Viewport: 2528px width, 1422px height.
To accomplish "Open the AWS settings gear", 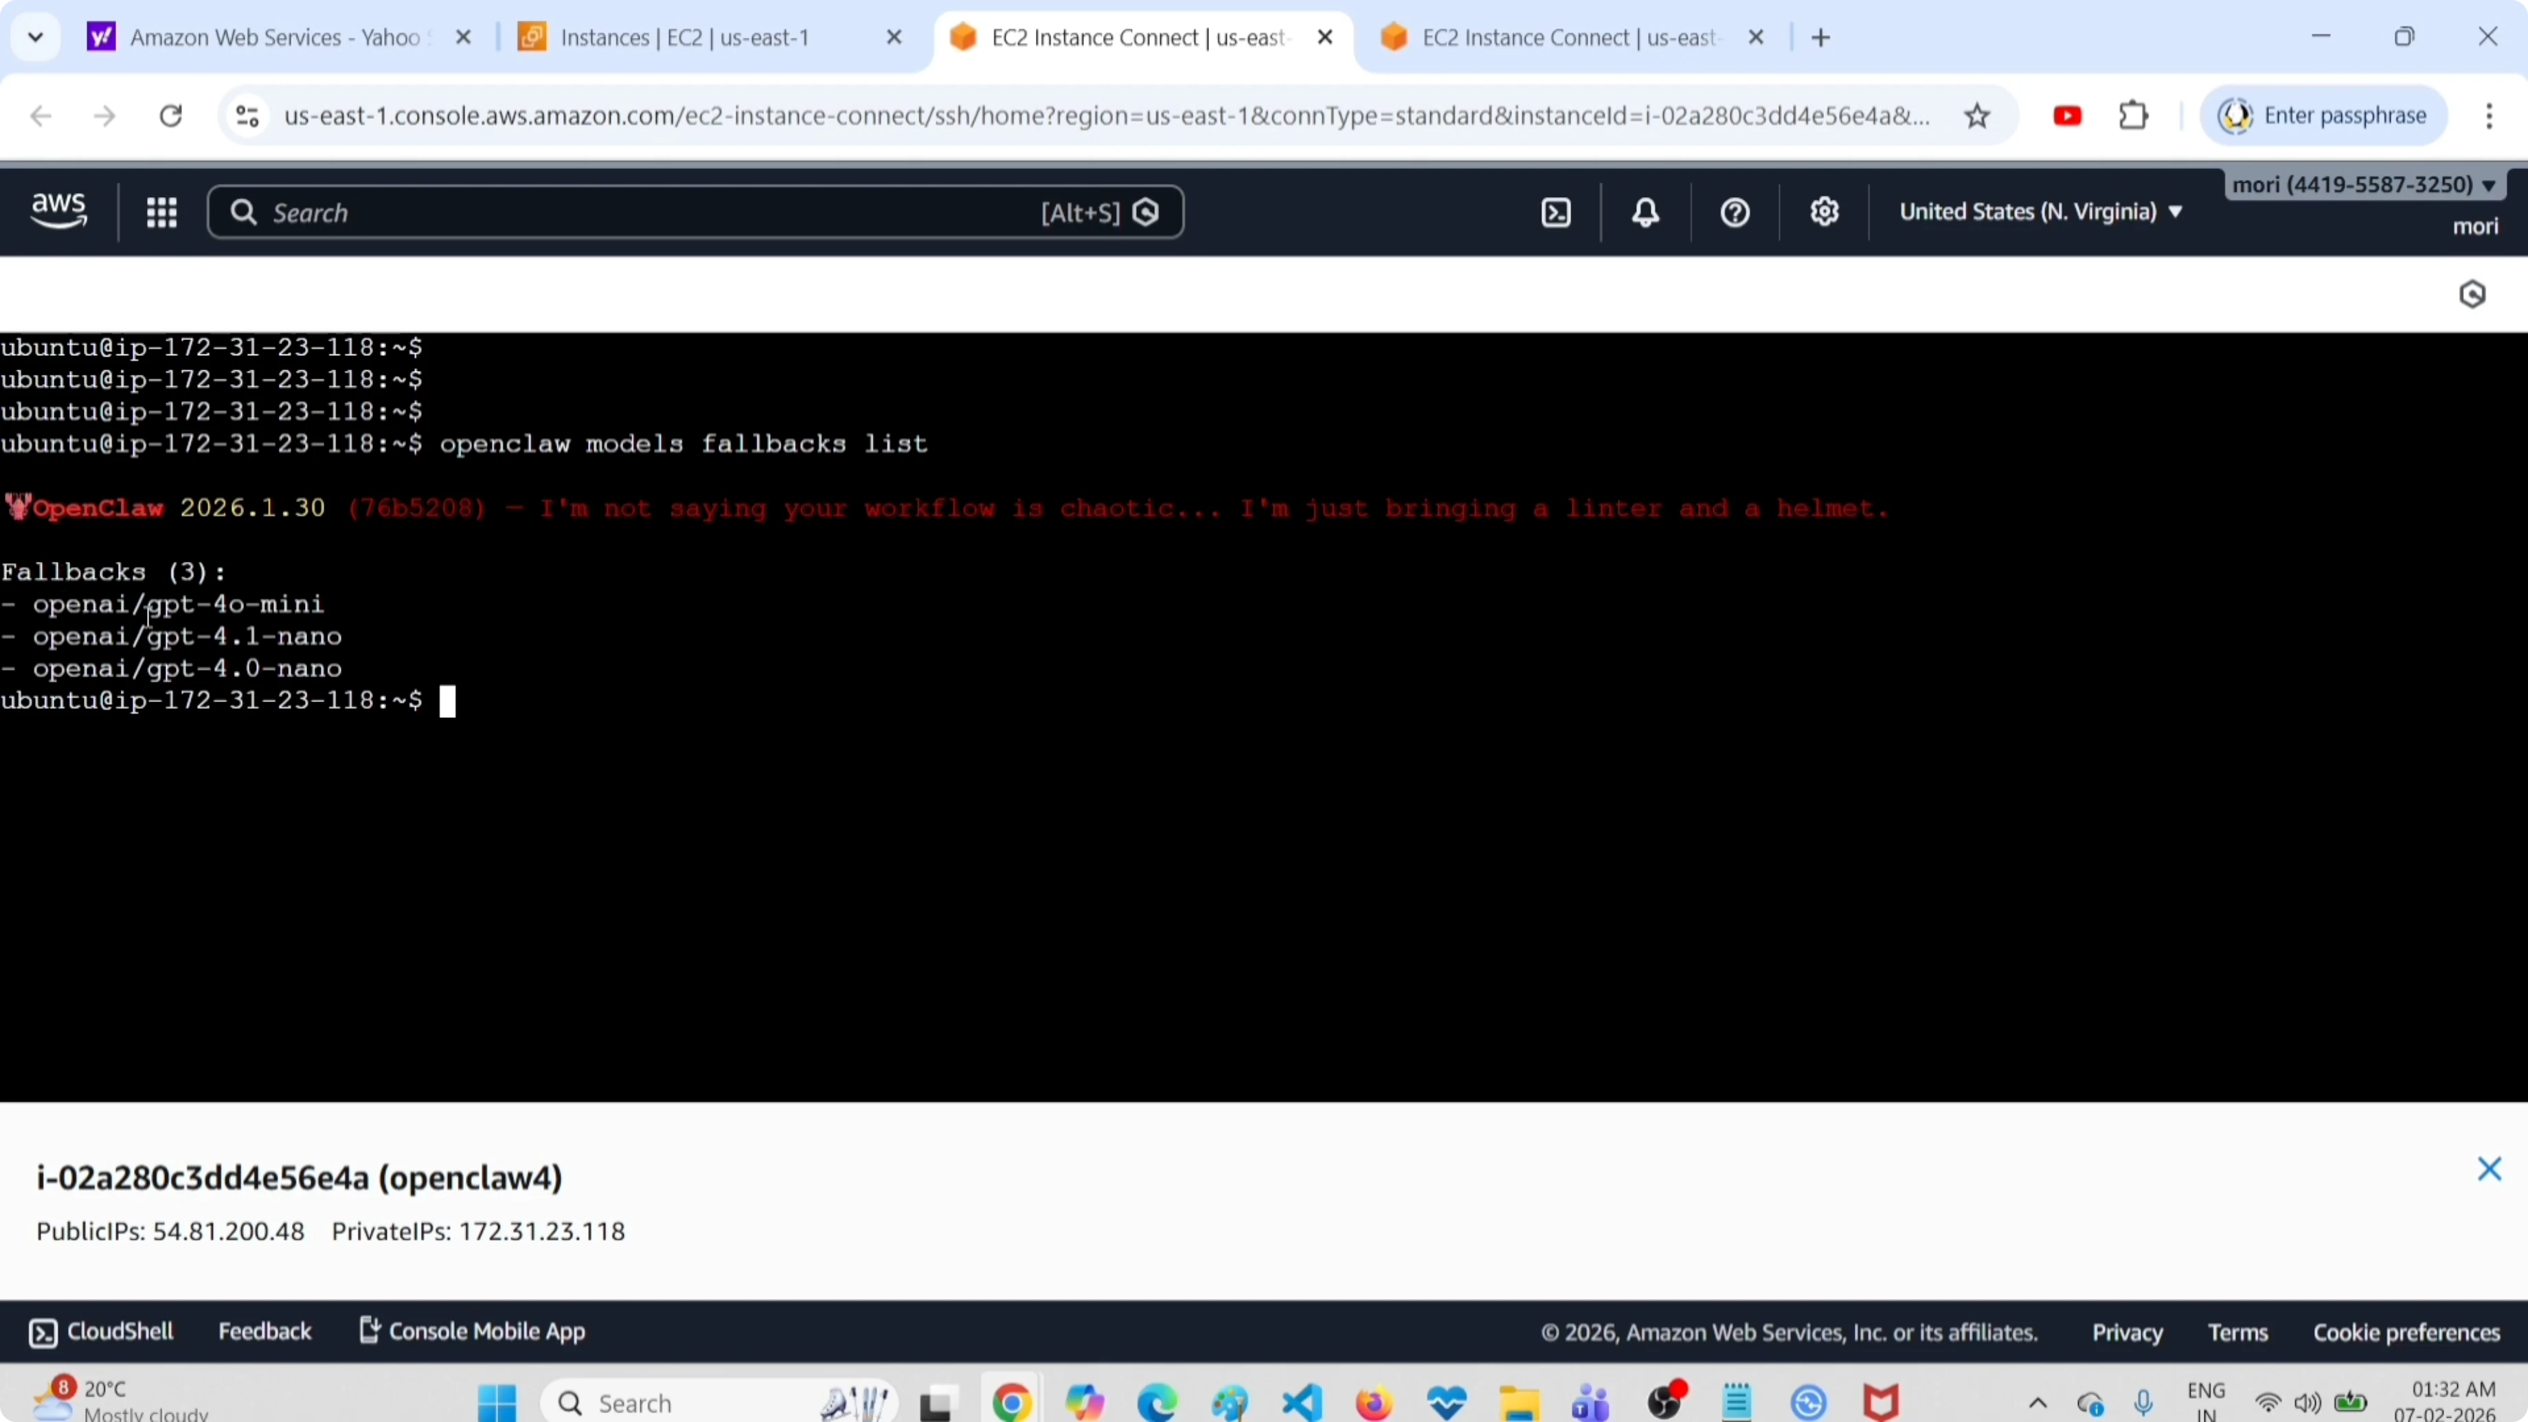I will point(1823,212).
